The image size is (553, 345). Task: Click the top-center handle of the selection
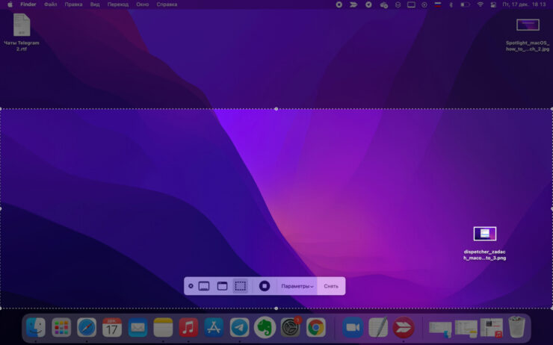(276, 109)
